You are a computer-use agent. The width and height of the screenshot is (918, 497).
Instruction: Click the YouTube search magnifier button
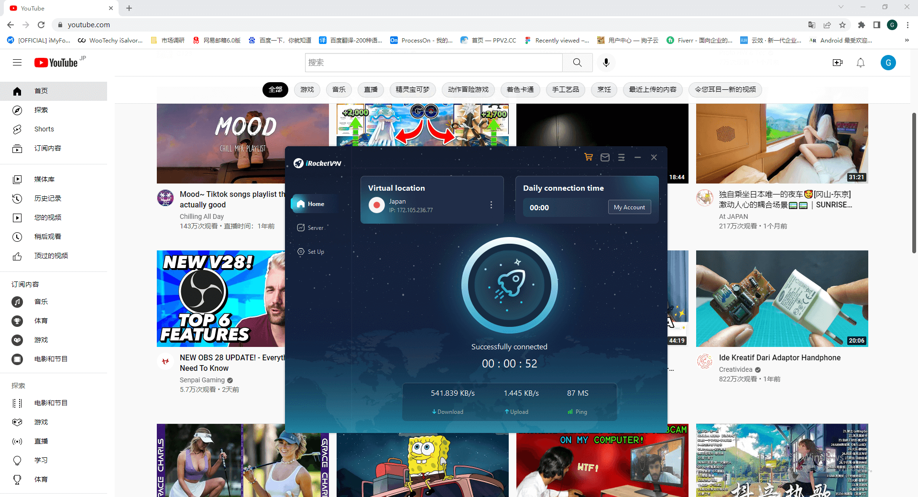coord(578,63)
